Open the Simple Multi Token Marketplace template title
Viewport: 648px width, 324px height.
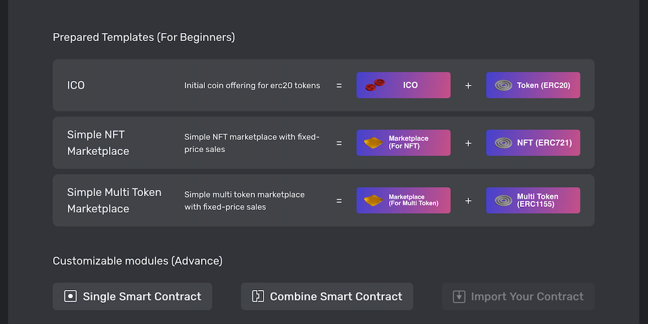[x=114, y=201]
